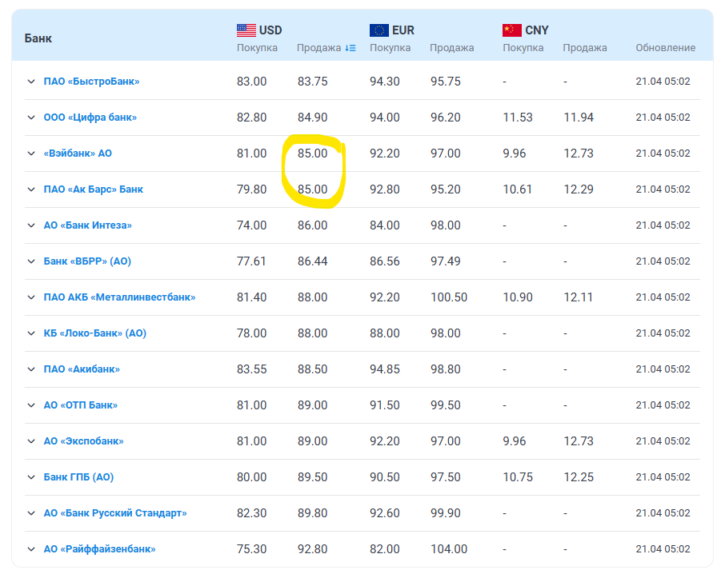Open the ПАО «Ак Барс» Банк link
The width and height of the screenshot is (717, 570).
(x=94, y=189)
